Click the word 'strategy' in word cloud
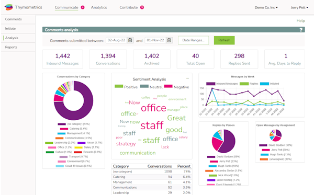 point(126,144)
